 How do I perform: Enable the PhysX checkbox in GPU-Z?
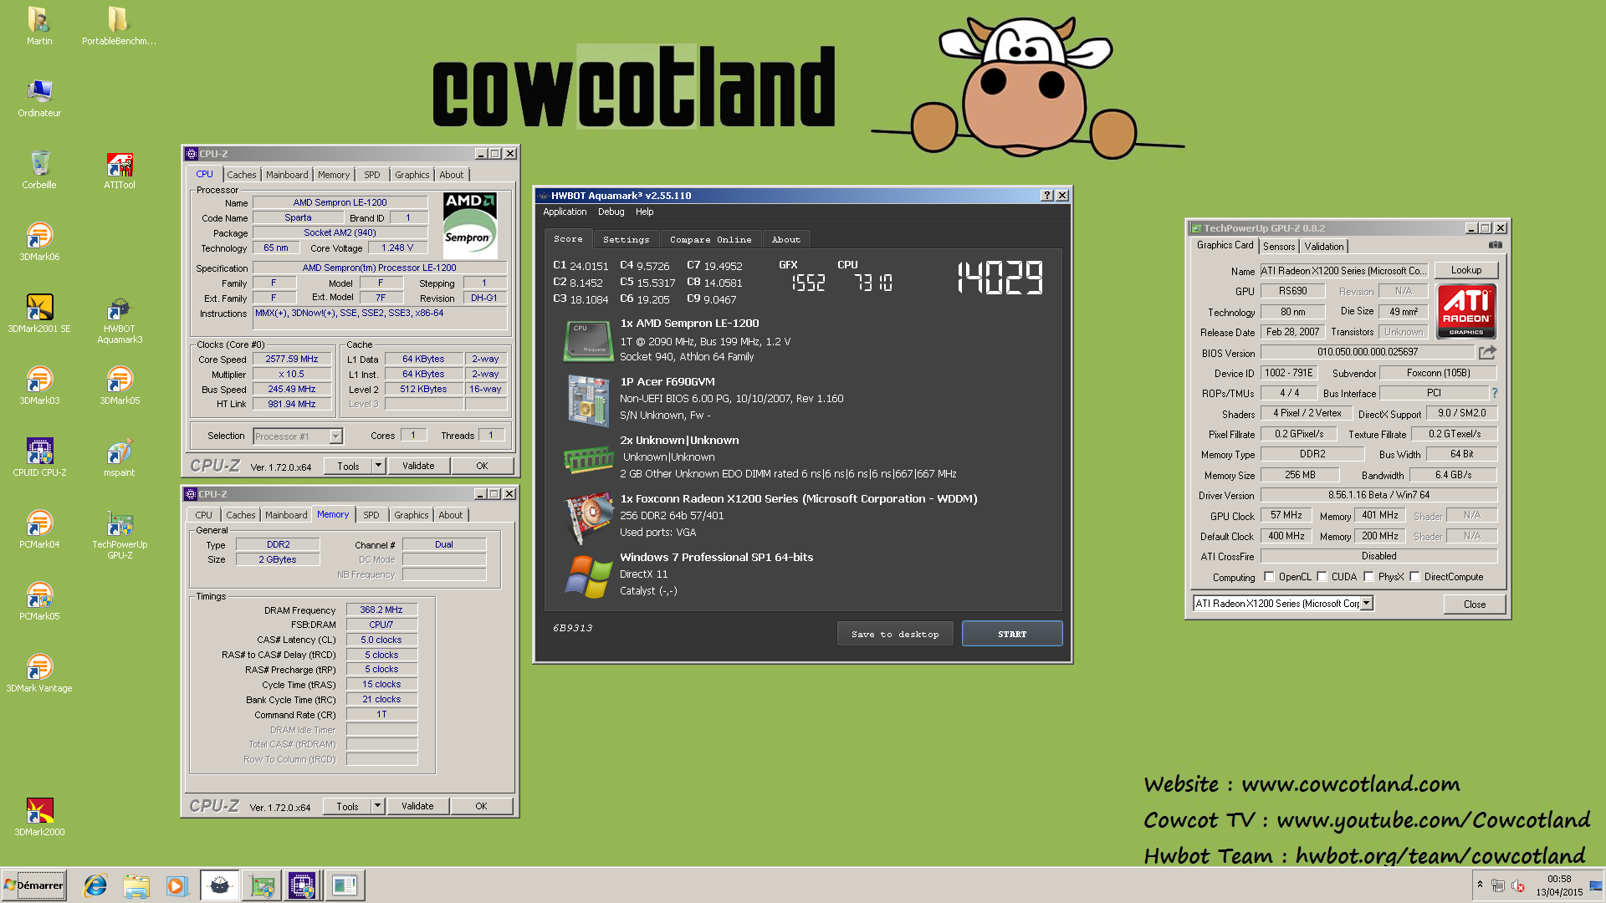1368,577
